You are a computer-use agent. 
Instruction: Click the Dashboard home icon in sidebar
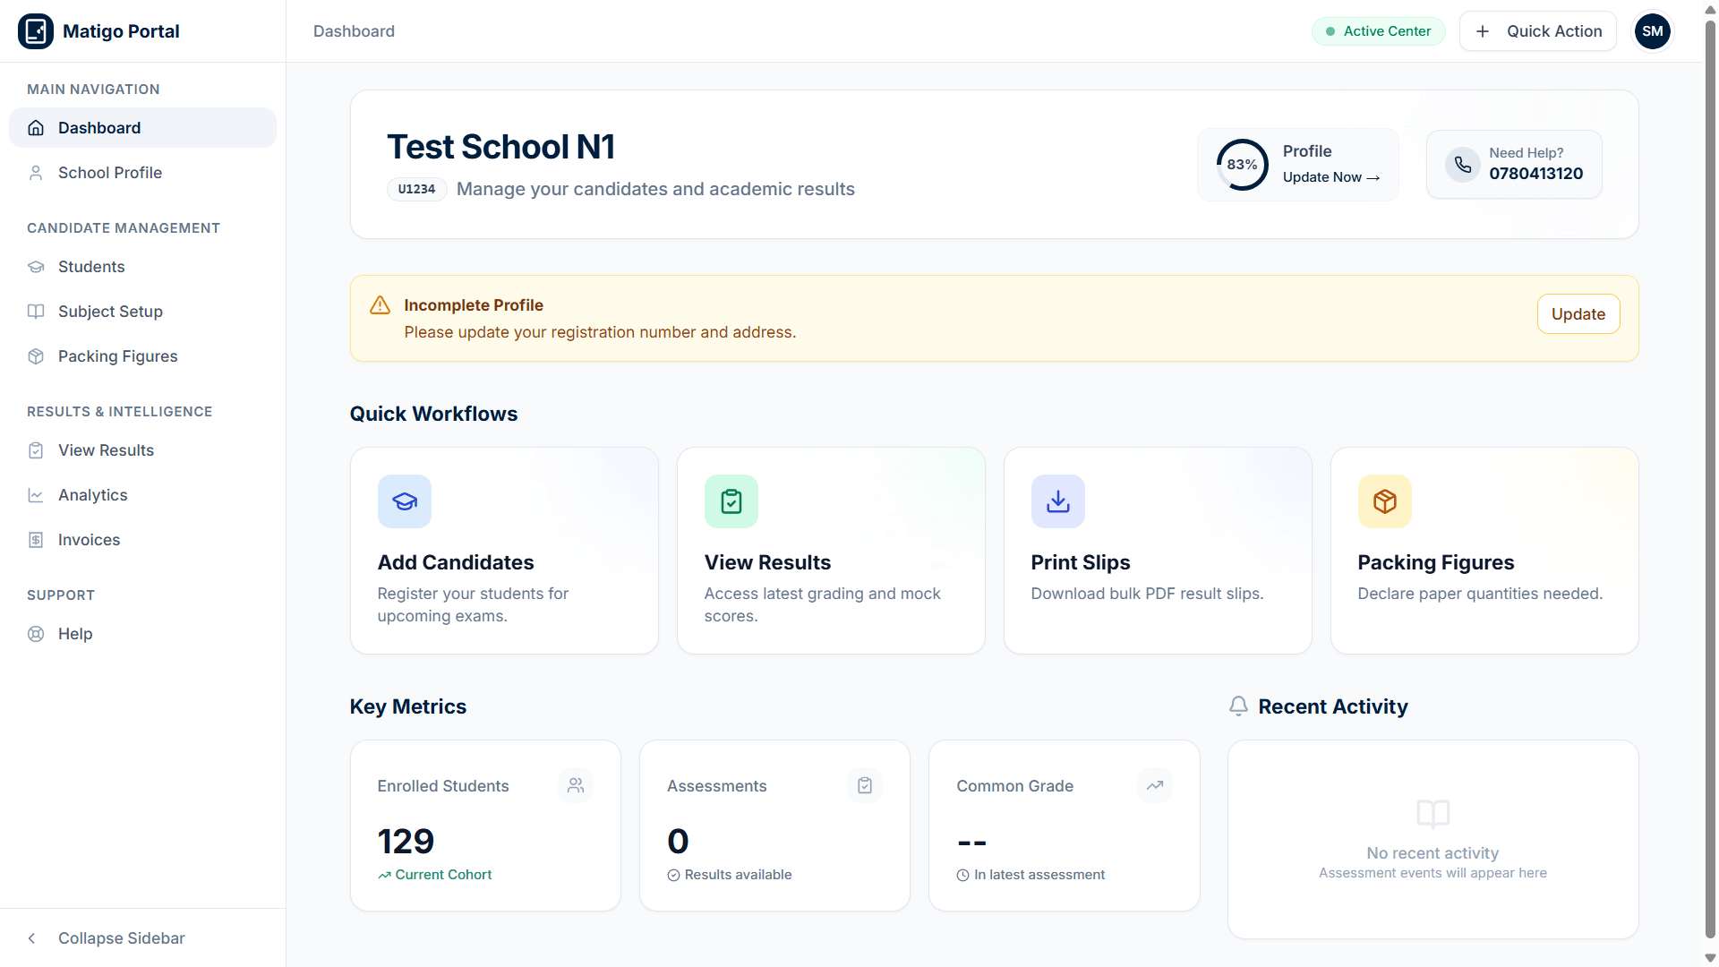pos(36,128)
